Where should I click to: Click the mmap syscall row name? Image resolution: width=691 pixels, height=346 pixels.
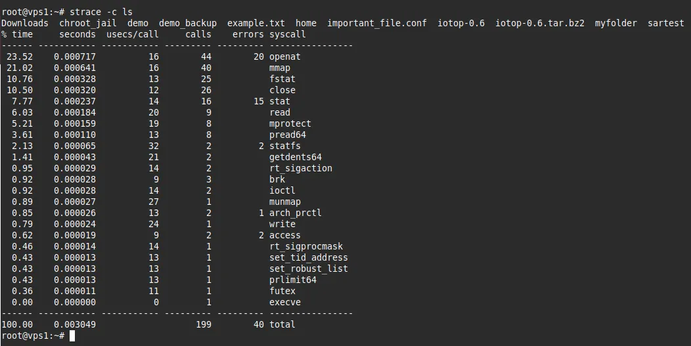coord(280,68)
